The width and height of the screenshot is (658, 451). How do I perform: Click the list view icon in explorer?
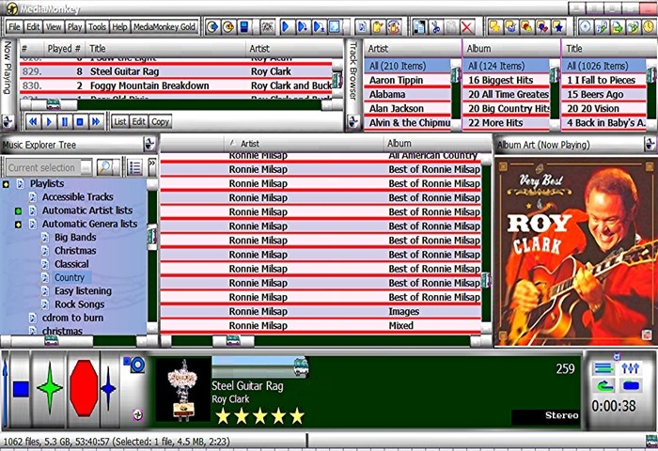[134, 167]
